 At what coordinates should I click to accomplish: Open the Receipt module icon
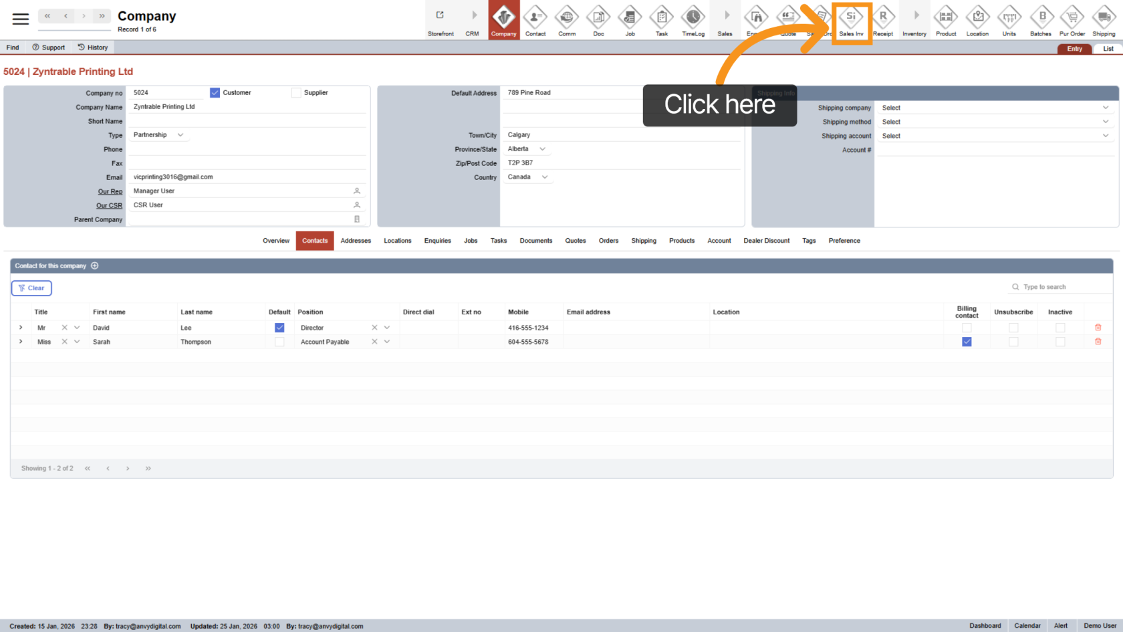point(882,21)
